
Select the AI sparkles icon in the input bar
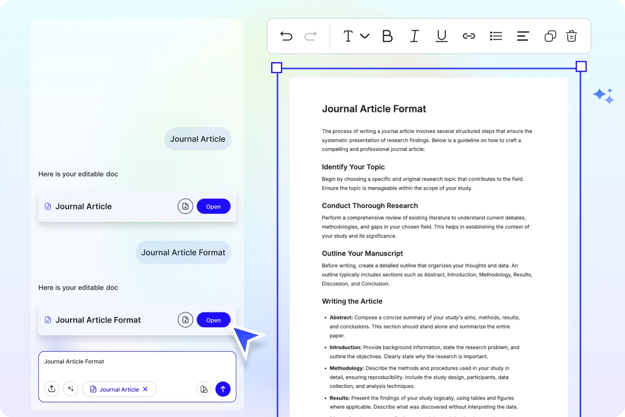71,389
